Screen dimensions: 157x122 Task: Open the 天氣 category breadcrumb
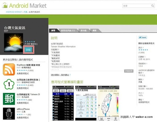pos(25,12)
